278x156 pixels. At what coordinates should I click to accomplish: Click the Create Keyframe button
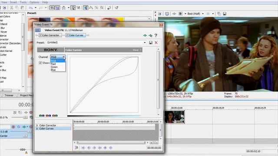pyautogui.click(x=105, y=148)
